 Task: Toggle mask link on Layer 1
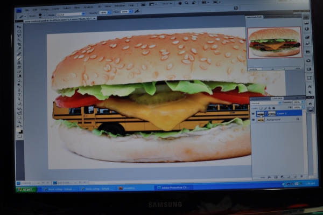tap(266, 113)
